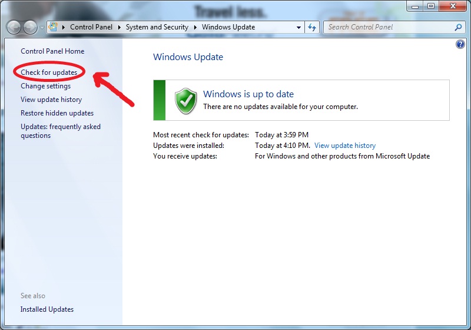Click the magnifier search icon
This screenshot has height=330, width=471.
click(x=458, y=27)
